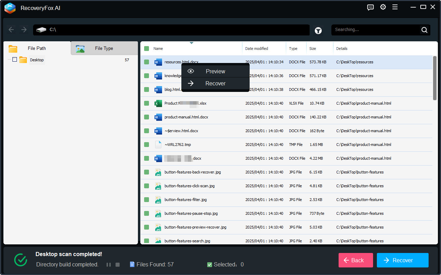Screen dimensions: 441x275
Task: Tick the checkbox for button-features-filter.jpg
Action: (147, 200)
